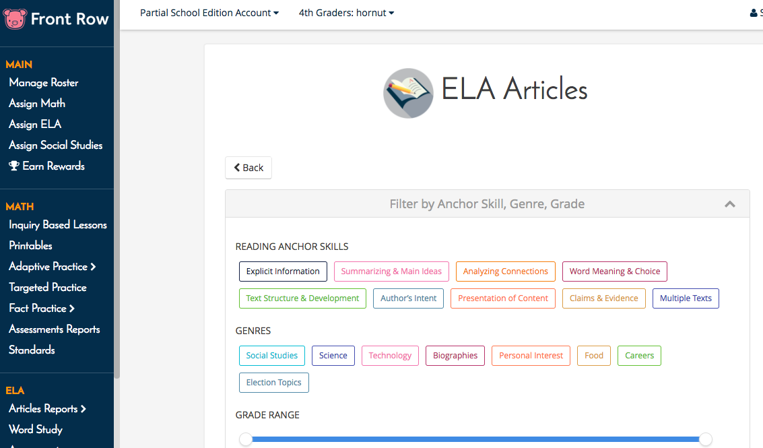Click the Front Row brand title

[x=69, y=19]
